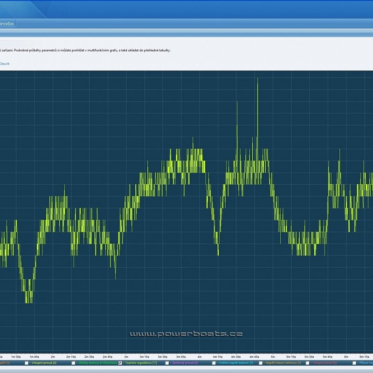Select the 6m time axis label

[346, 357]
